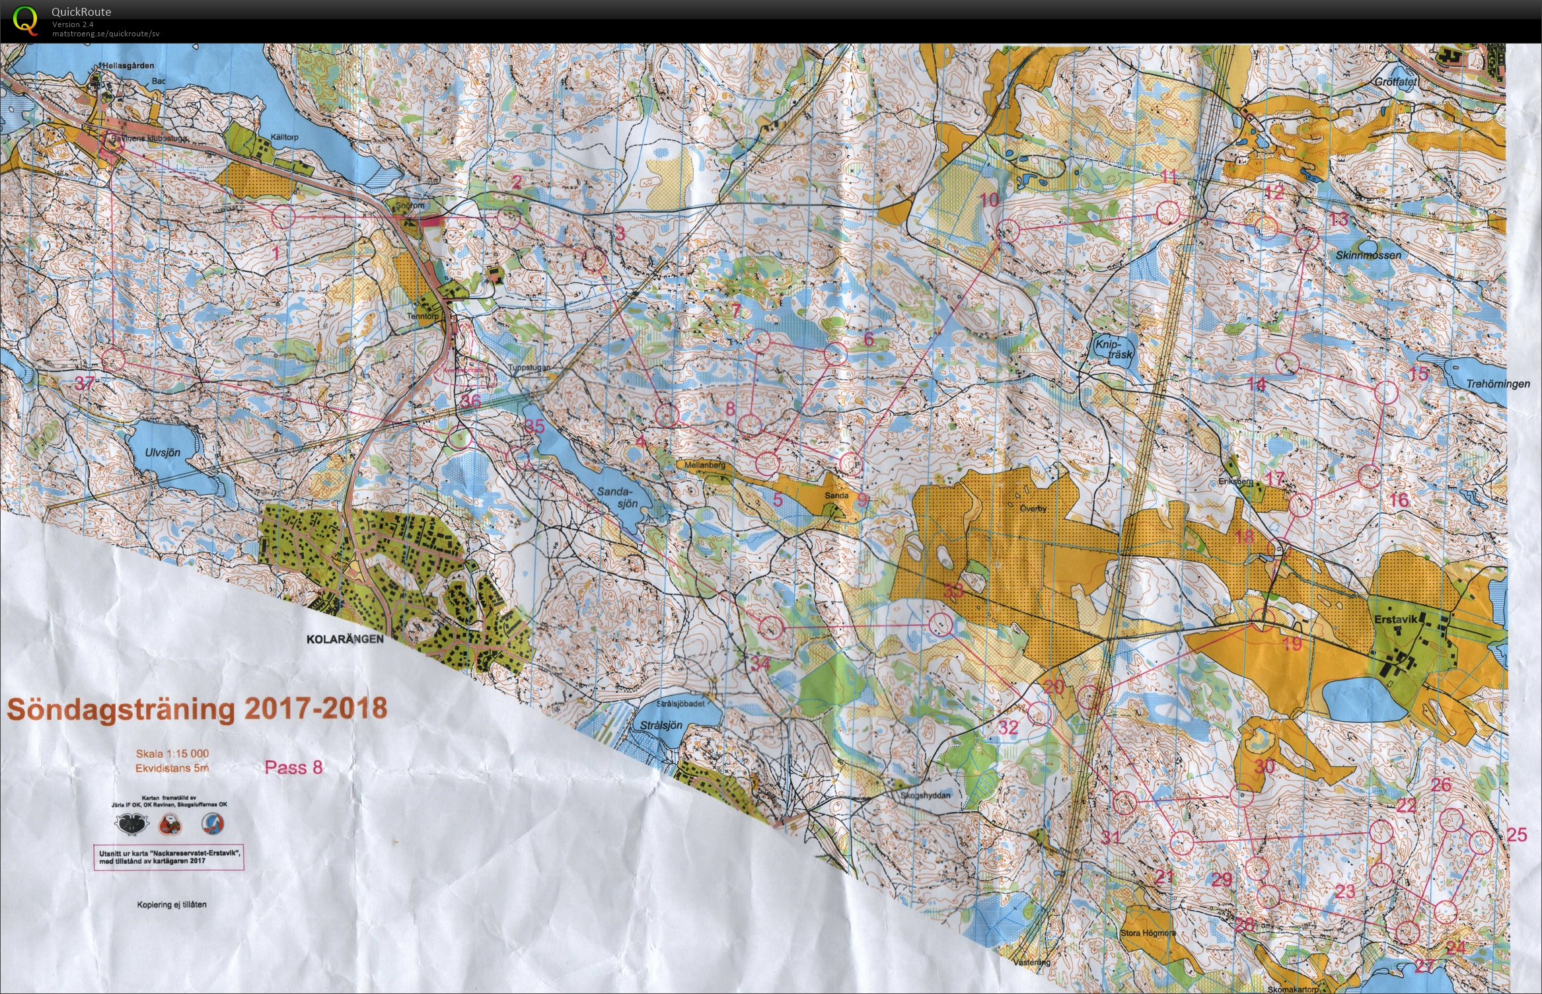Click the QuickRoute Q logo
Image resolution: width=1542 pixels, height=994 pixels.
pyautogui.click(x=26, y=20)
